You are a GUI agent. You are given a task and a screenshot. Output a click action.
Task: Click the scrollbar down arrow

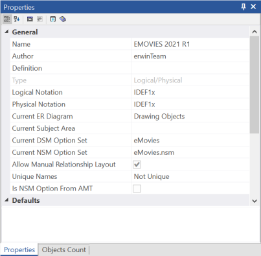255,201
